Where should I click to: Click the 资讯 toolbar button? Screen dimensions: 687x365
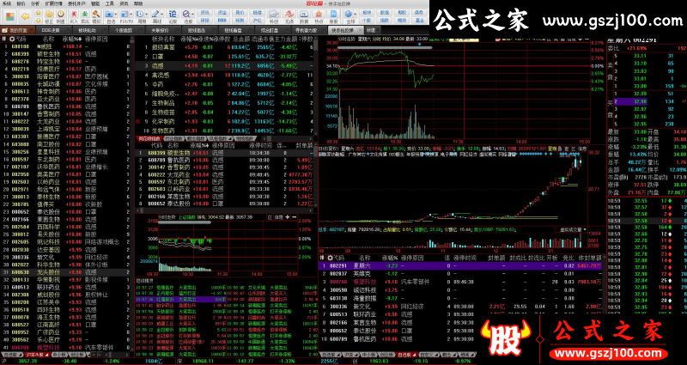pyautogui.click(x=204, y=12)
